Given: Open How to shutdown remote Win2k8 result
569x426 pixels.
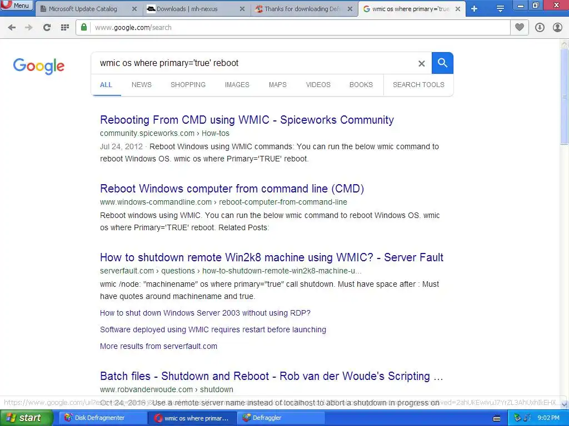Looking at the screenshot, I should (x=271, y=257).
